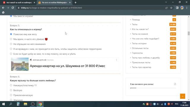Select 'Мы враги, я часто его убиваю'
This screenshot has width=190, height=107.
point(11,39)
